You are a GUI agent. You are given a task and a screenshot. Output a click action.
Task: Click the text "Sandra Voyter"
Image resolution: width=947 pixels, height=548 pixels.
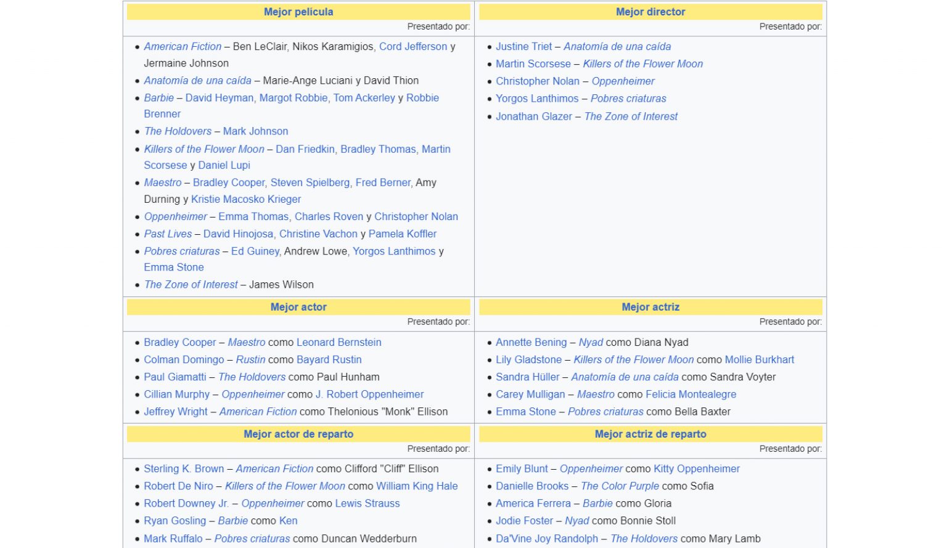pos(743,377)
